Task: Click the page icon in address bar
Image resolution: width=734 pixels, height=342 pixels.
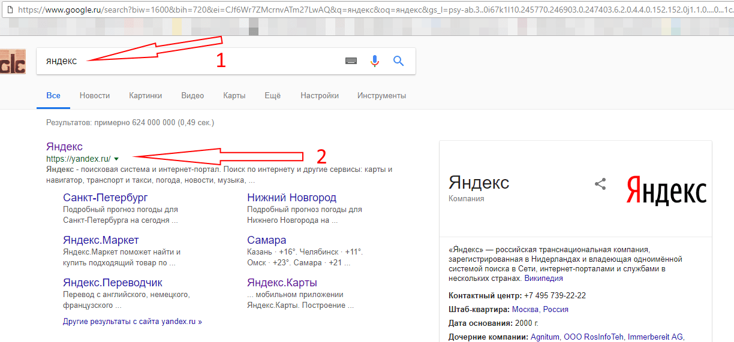Action: pyautogui.click(x=8, y=10)
